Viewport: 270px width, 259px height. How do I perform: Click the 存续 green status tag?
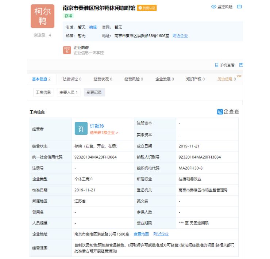(x=68, y=16)
